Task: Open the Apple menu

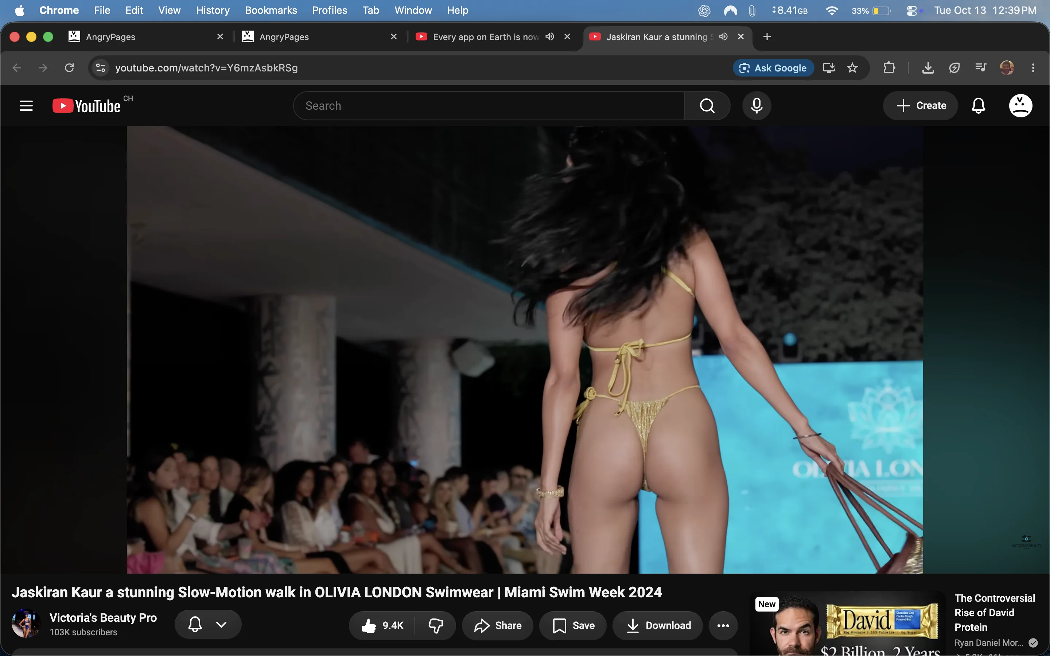Action: click(x=20, y=10)
